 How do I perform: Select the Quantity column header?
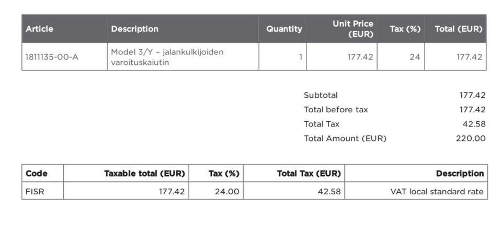pyautogui.click(x=284, y=29)
